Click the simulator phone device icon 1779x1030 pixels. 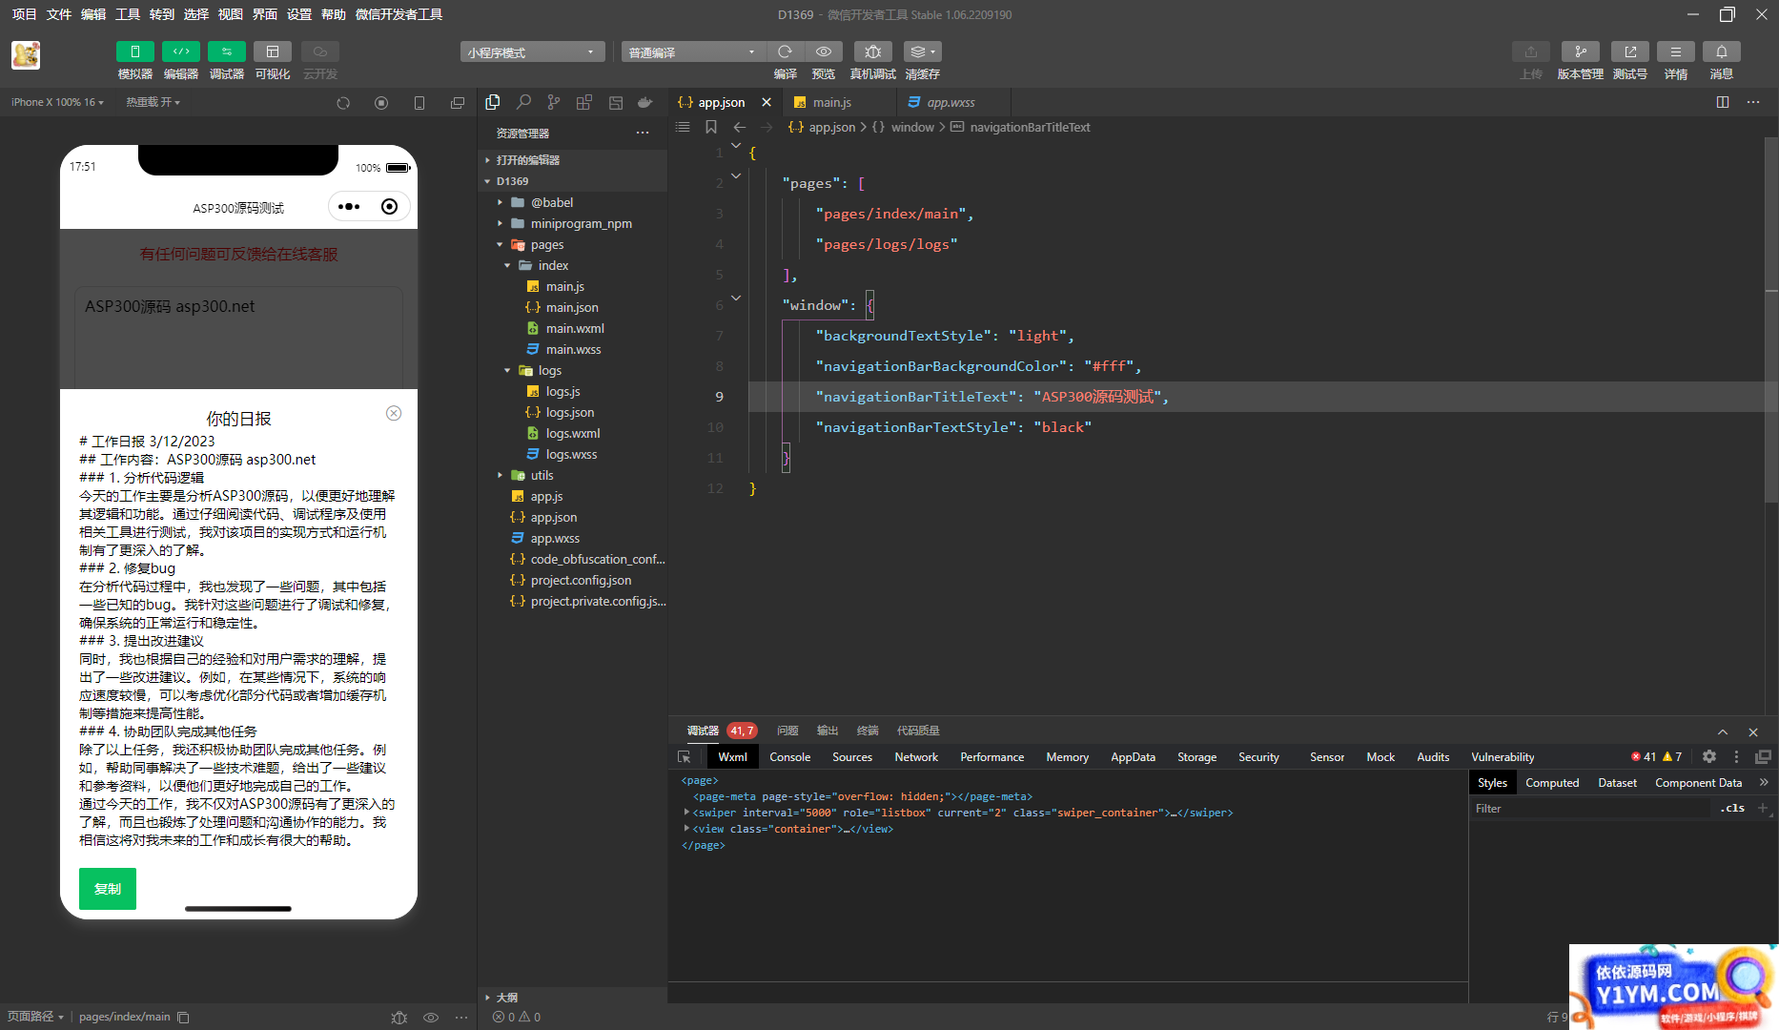click(x=419, y=103)
